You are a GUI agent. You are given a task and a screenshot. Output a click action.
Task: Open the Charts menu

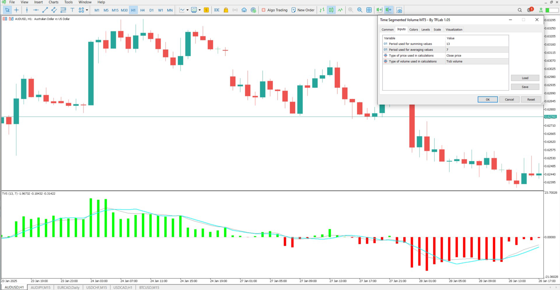click(53, 2)
